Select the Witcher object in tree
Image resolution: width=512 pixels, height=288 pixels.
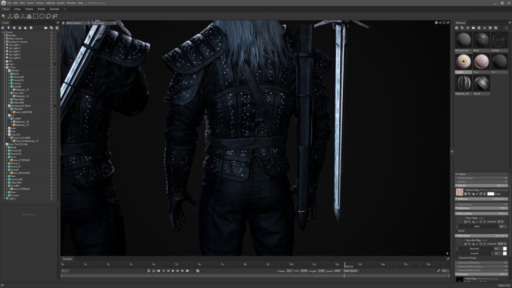15,70
